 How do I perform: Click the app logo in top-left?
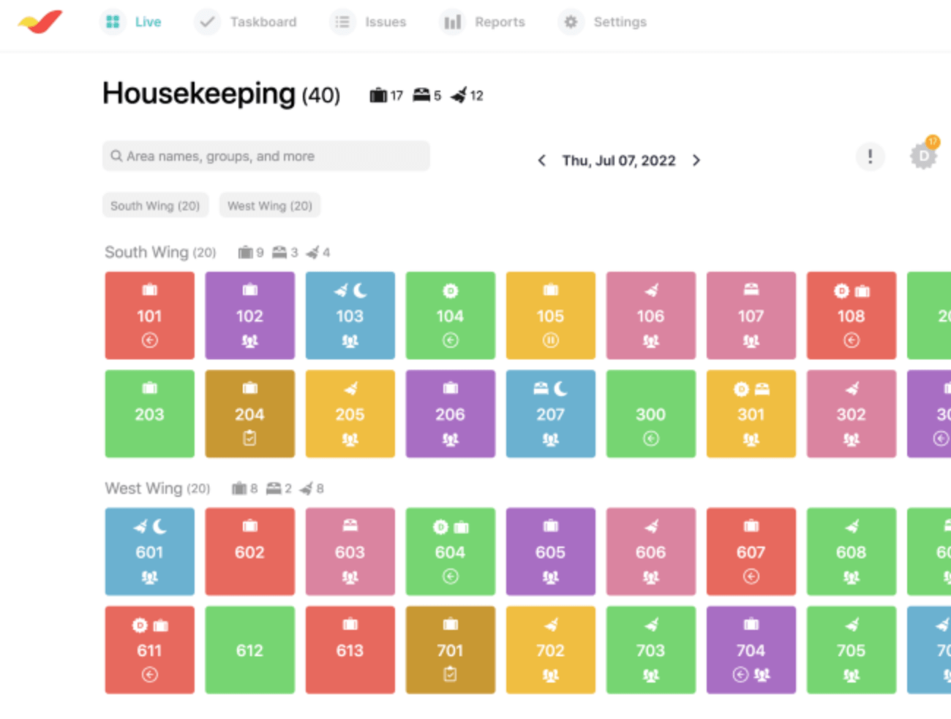[x=40, y=22]
